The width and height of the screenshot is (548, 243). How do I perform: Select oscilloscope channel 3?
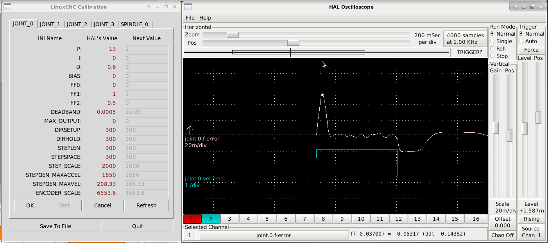click(x=229, y=219)
